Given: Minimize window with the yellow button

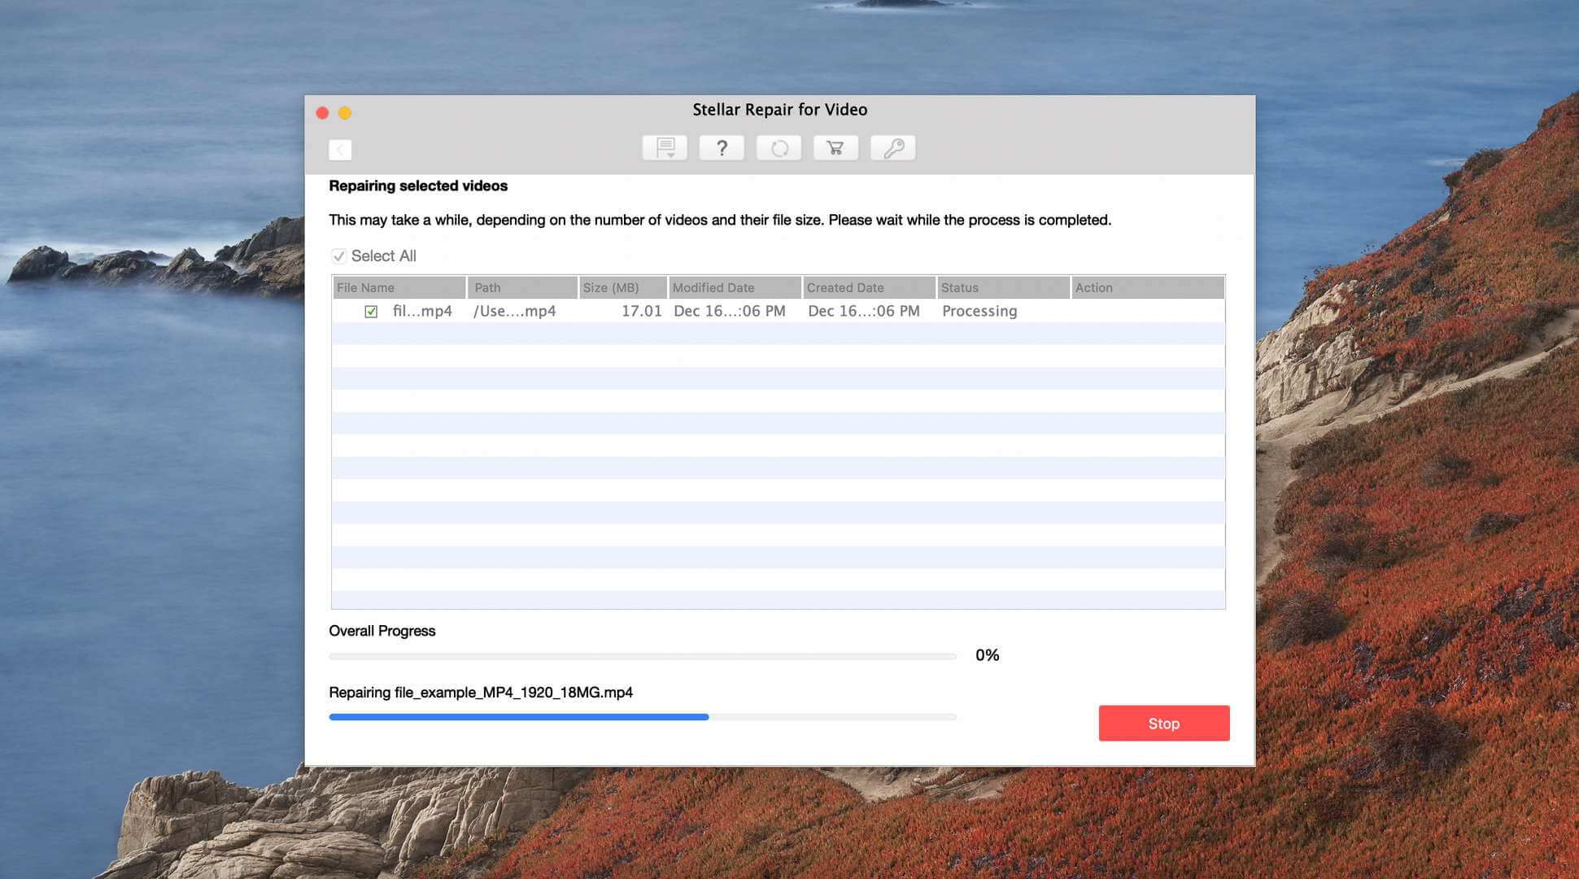Looking at the screenshot, I should [x=345, y=113].
